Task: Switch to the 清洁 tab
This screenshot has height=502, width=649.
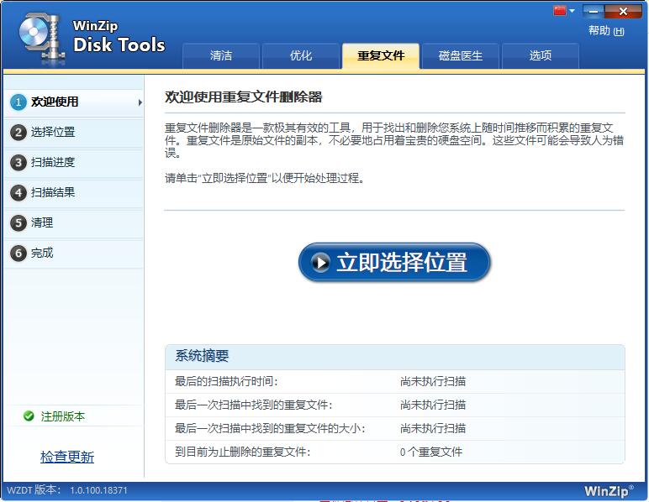Action: point(221,55)
